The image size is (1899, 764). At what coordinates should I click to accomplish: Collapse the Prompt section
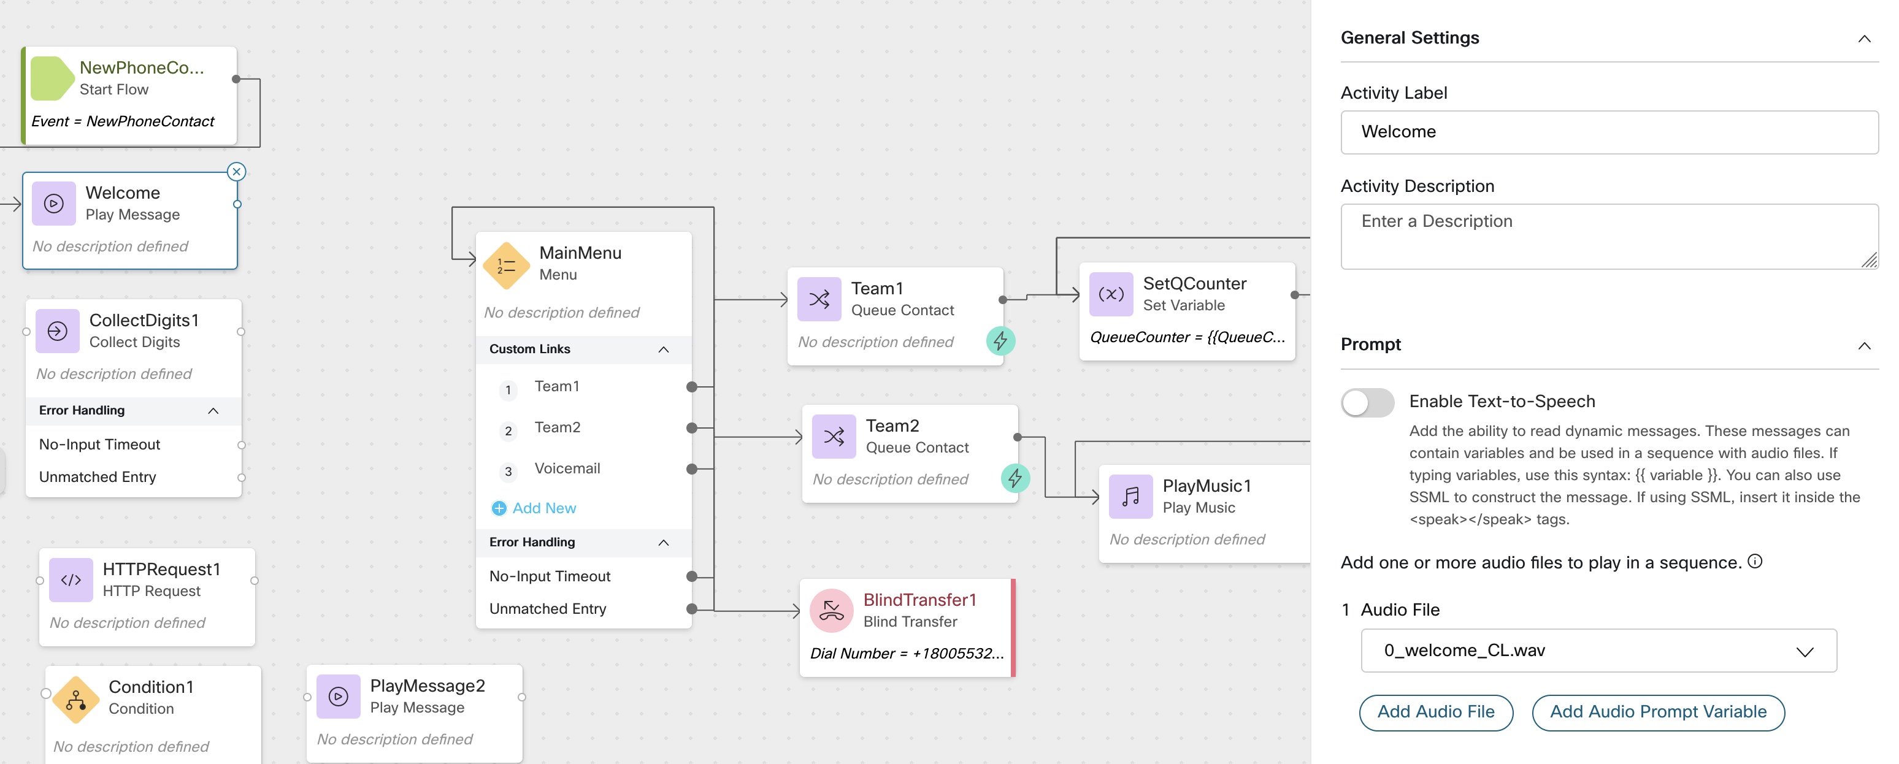[1865, 346]
